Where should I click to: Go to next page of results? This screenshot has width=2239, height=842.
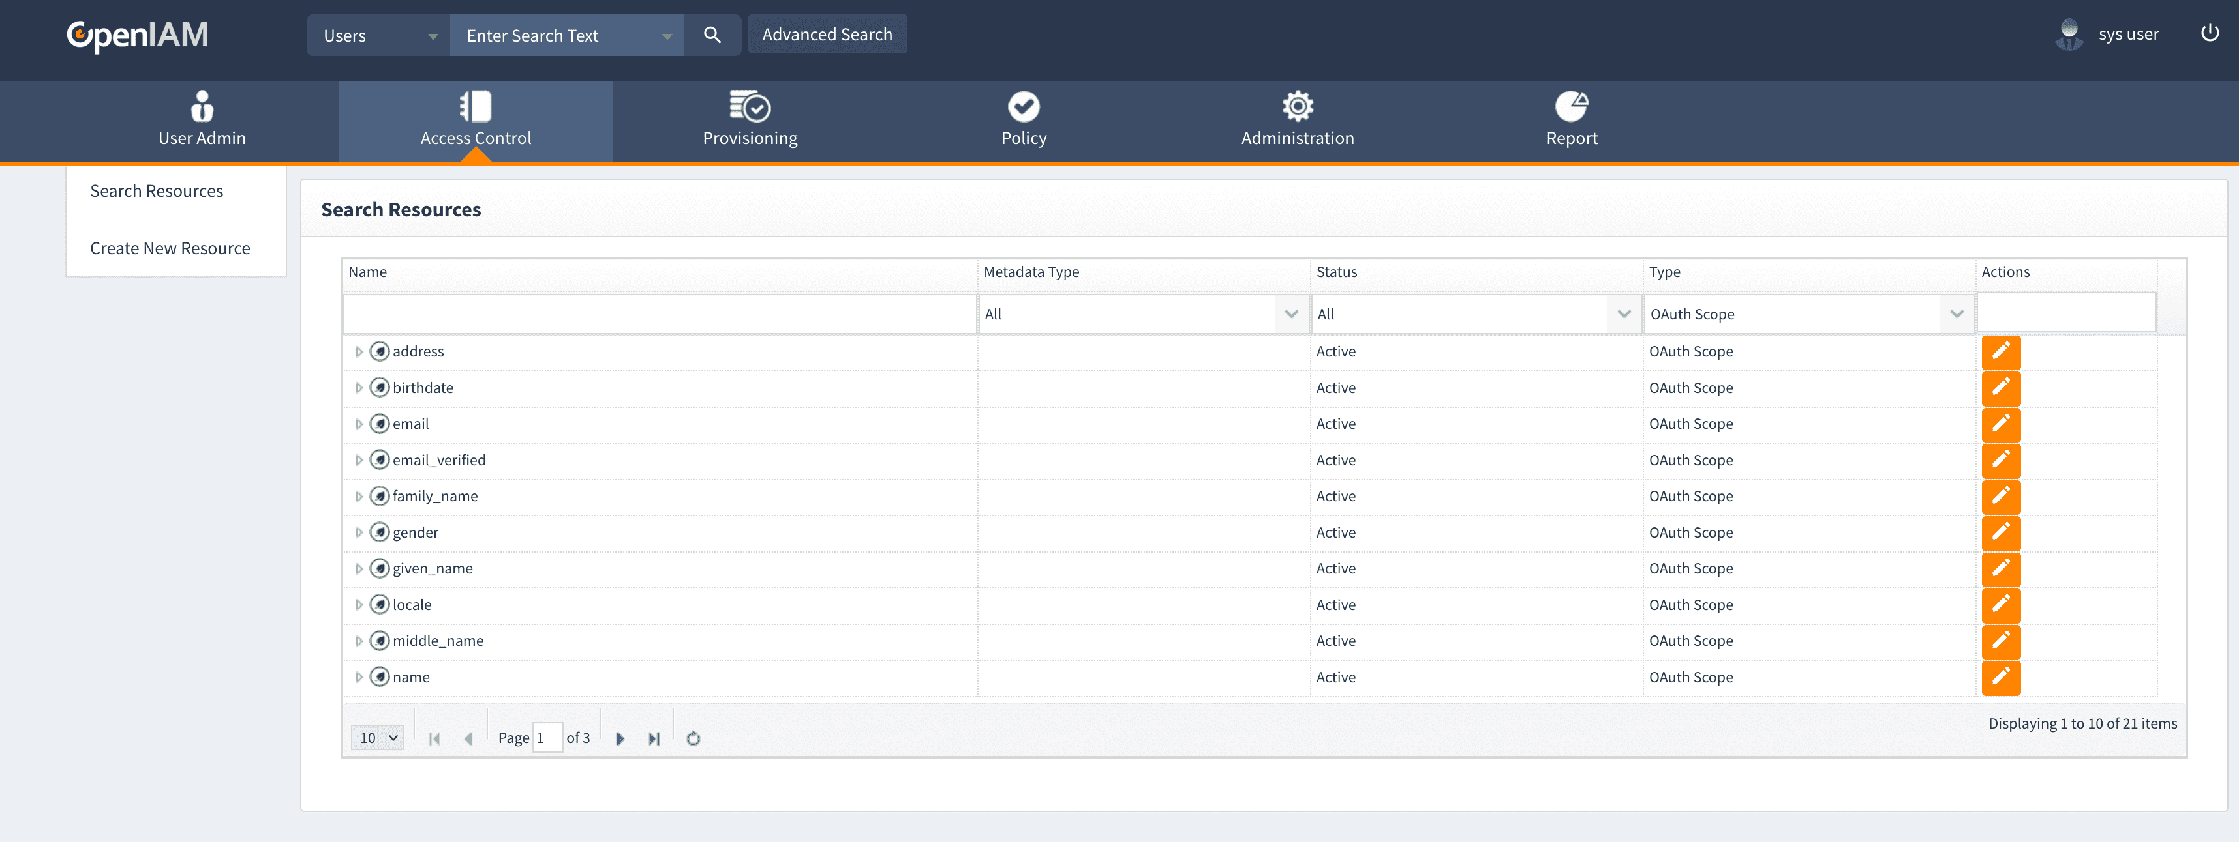pyautogui.click(x=620, y=738)
